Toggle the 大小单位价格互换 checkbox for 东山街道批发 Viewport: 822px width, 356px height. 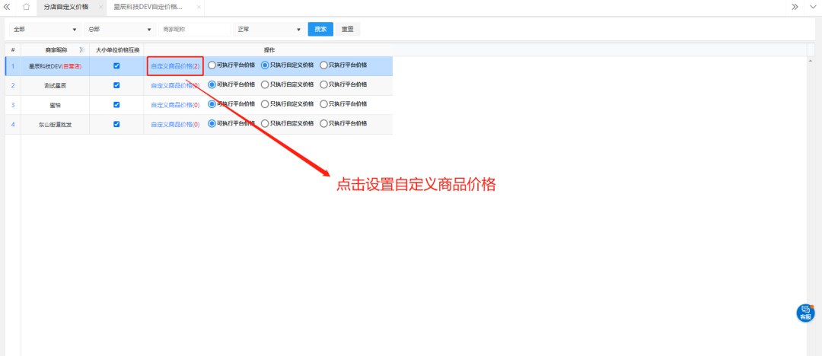tap(116, 123)
